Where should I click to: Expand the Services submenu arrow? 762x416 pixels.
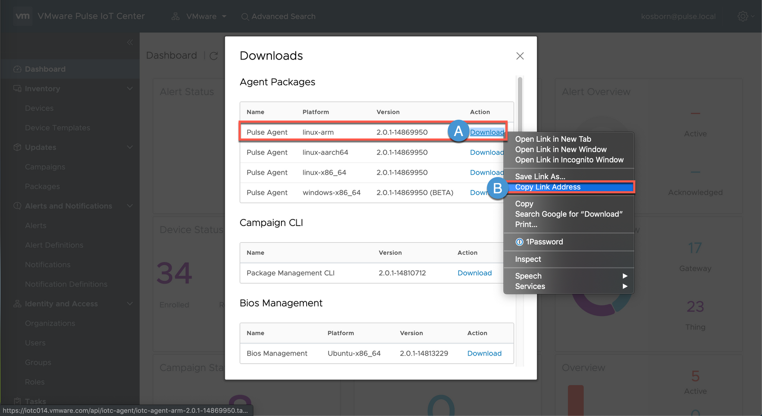[625, 287]
